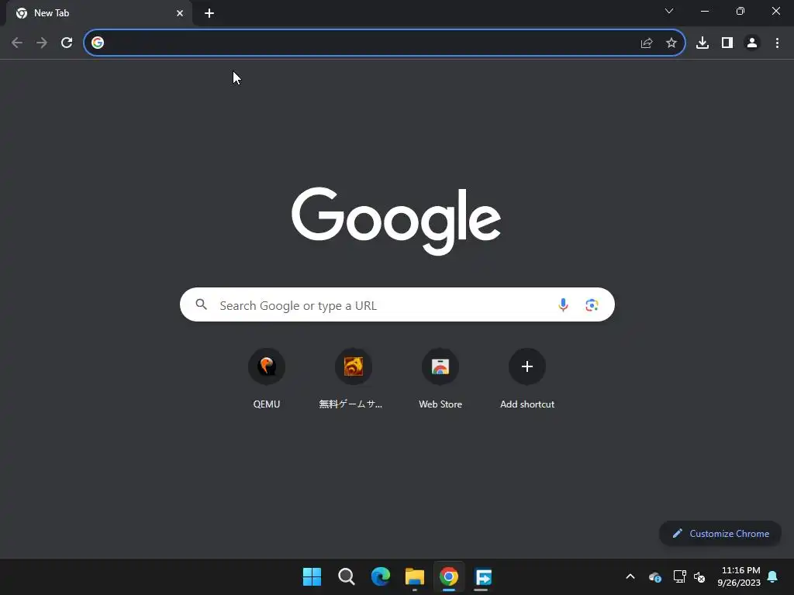The height and width of the screenshot is (595, 794).
Task: Click the browser back arrow
Action: (x=17, y=43)
